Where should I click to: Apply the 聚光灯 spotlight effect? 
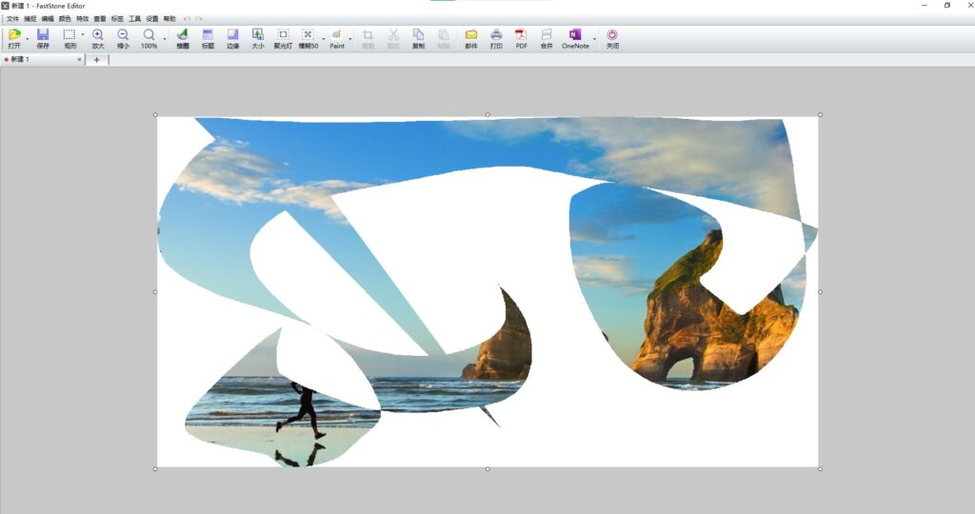pyautogui.click(x=283, y=38)
